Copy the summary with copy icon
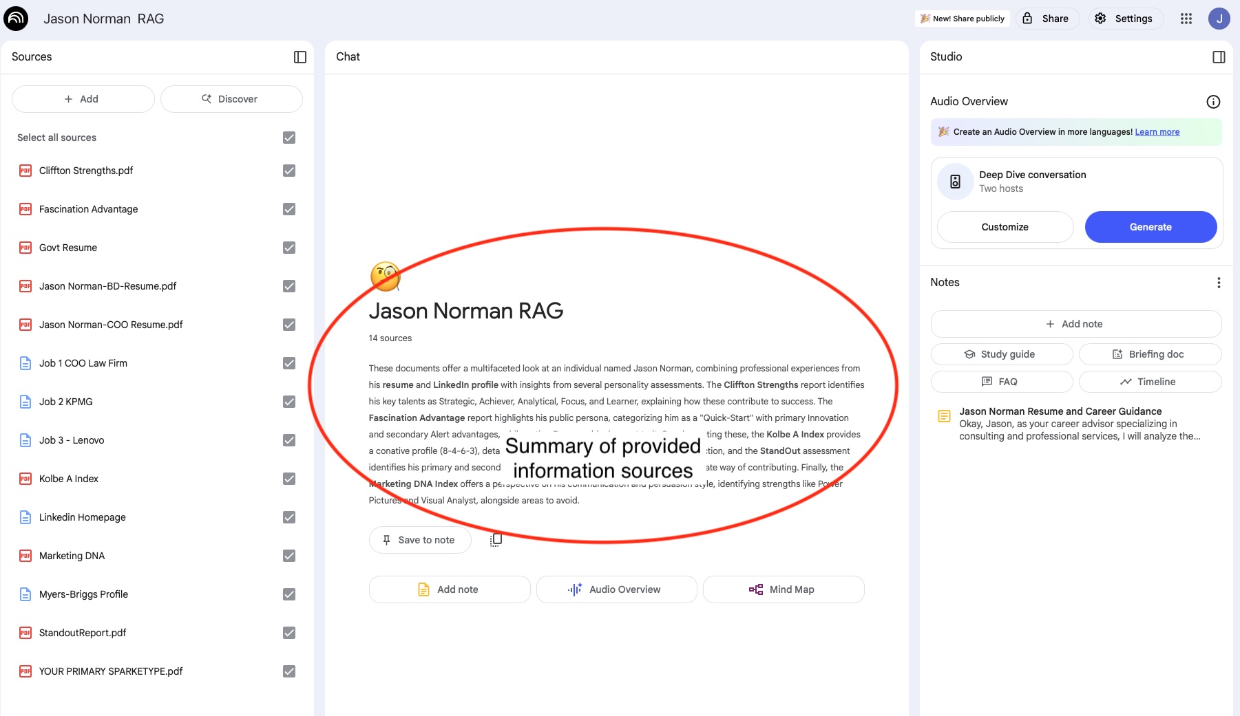This screenshot has width=1240, height=716. click(496, 540)
